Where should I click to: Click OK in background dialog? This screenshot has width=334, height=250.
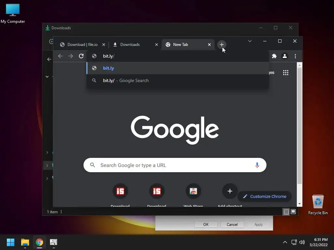(206, 225)
